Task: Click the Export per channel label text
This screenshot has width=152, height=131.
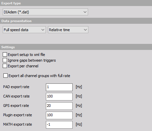Action: 23,66
